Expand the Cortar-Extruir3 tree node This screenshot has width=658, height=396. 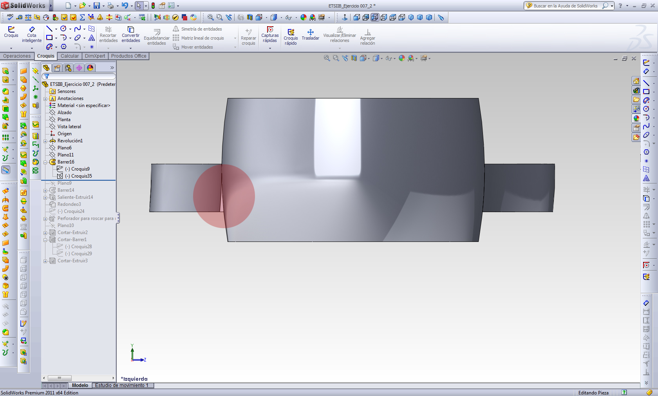click(45, 261)
